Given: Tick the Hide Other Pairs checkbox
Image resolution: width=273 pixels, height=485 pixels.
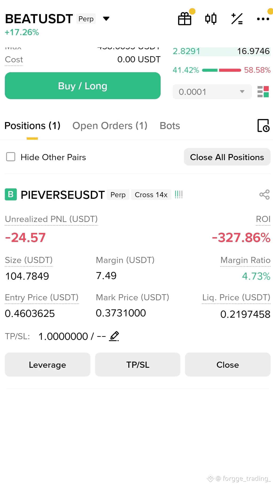Looking at the screenshot, I should 11,157.
